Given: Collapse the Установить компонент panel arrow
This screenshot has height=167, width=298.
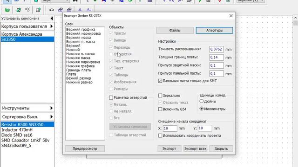Looking at the screenshot, I should [x=52, y=19].
